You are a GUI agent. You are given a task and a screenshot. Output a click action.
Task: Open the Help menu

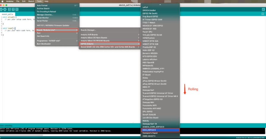[46, 1]
